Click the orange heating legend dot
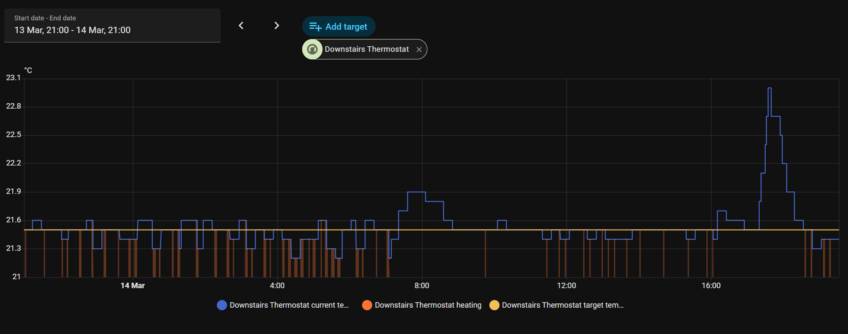 367,305
